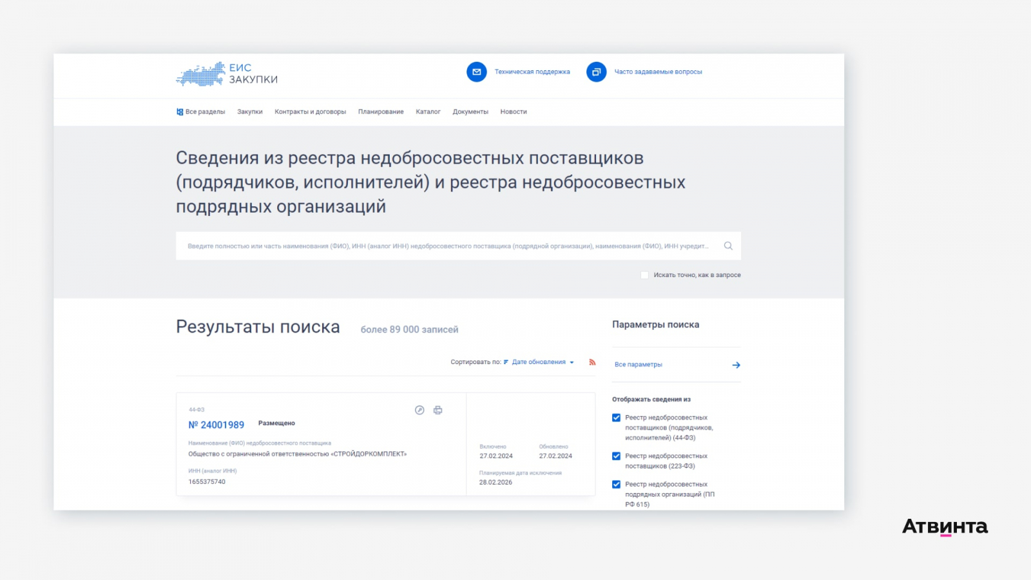Click the ИНН value 1655375740
The width and height of the screenshot is (1031, 580).
tap(207, 481)
